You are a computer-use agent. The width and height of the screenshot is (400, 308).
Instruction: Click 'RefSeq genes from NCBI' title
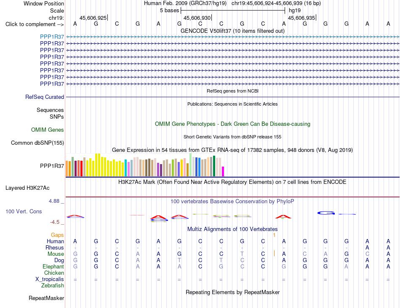click(232, 91)
